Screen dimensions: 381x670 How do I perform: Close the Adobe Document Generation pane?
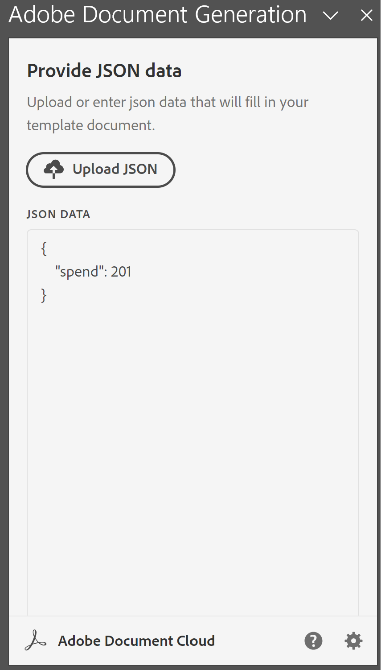(366, 16)
